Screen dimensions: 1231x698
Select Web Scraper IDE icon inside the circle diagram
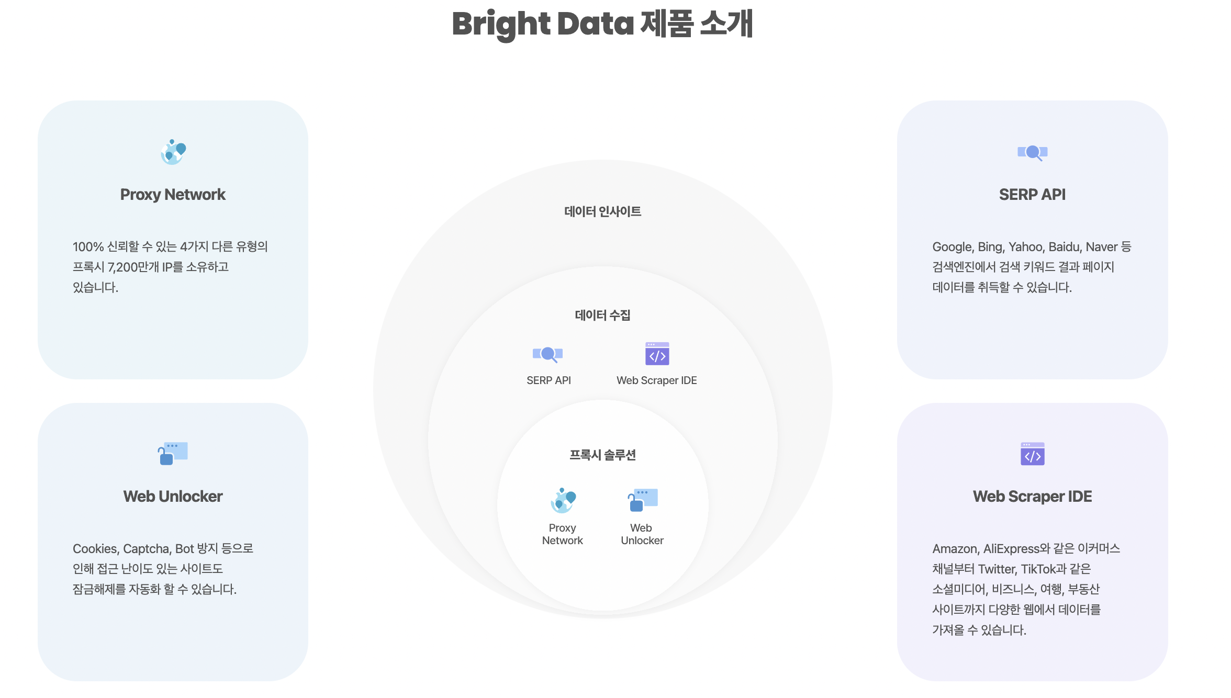(x=657, y=354)
